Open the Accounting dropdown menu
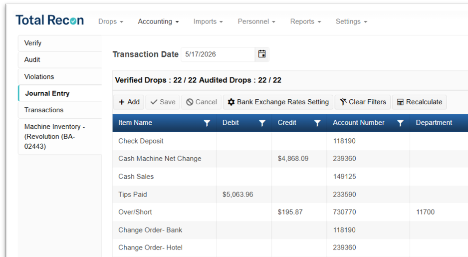This screenshot has width=468, height=257. (x=158, y=21)
